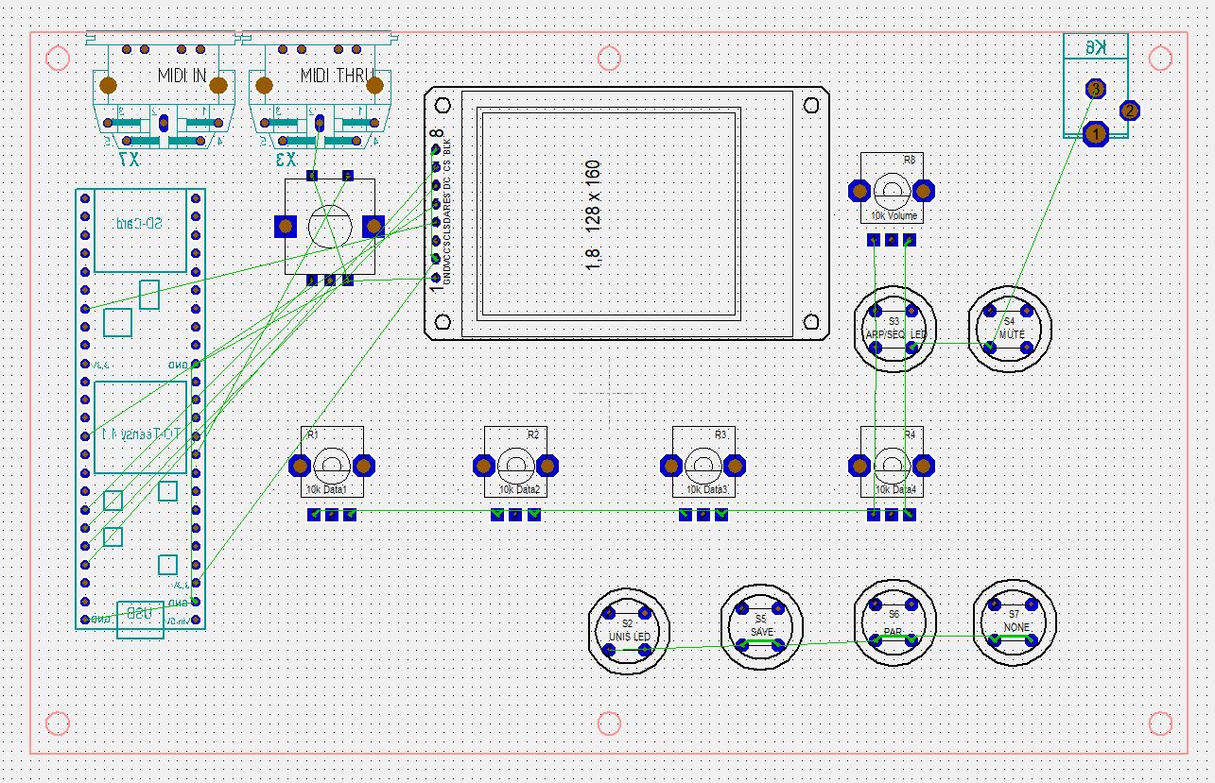The width and height of the screenshot is (1215, 783).
Task: Pick the S5 SAVE button component
Action: click(761, 626)
